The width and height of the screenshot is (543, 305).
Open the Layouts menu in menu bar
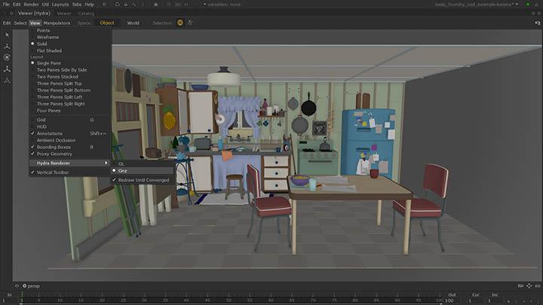[60, 5]
